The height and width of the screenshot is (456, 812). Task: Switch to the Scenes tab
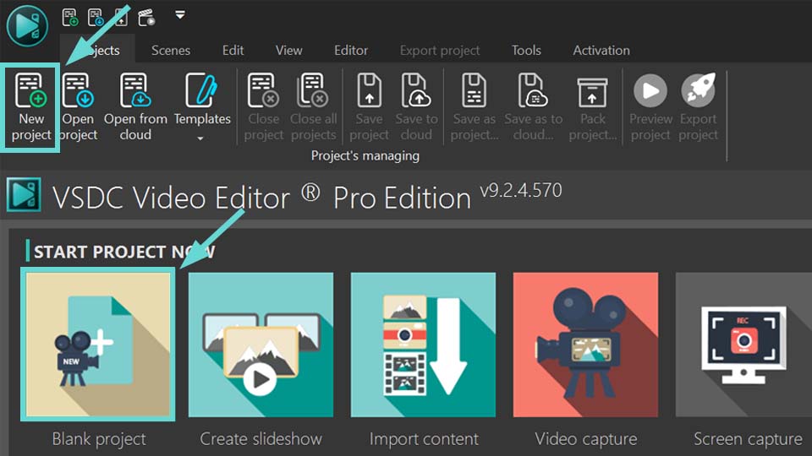(x=171, y=51)
